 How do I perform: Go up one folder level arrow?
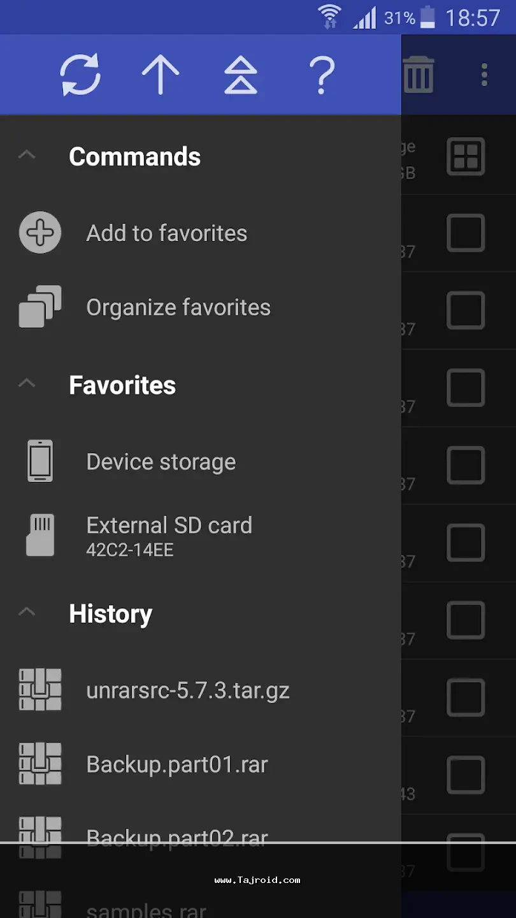coord(160,75)
